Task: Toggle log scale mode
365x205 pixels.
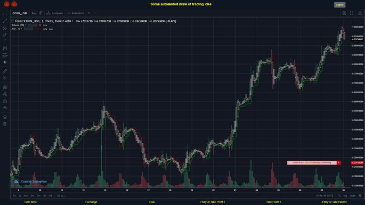Action: (x=345, y=196)
